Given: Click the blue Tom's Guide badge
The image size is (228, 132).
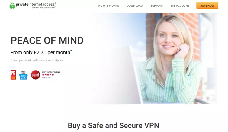Looking at the screenshot, I should [x=23, y=75].
